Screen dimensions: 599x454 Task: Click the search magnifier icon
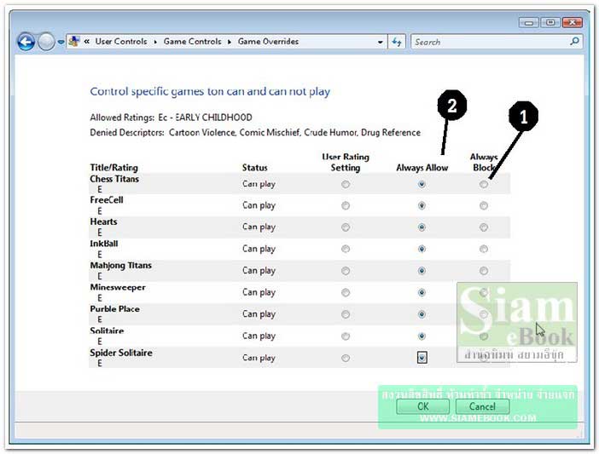(x=574, y=41)
